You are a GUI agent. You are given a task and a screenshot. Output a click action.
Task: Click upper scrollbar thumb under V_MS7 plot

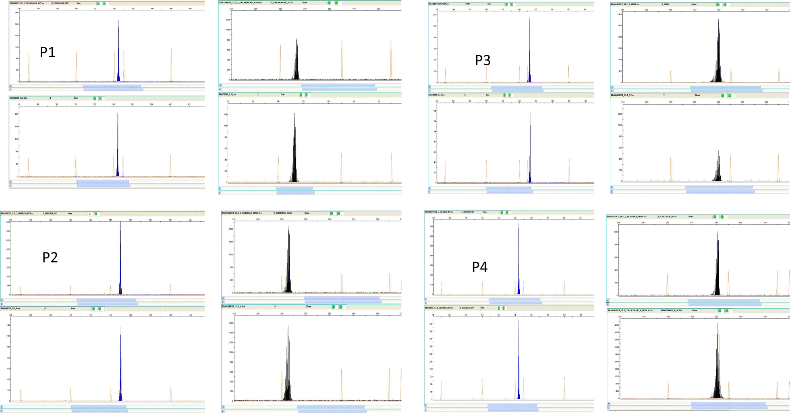(x=516, y=87)
